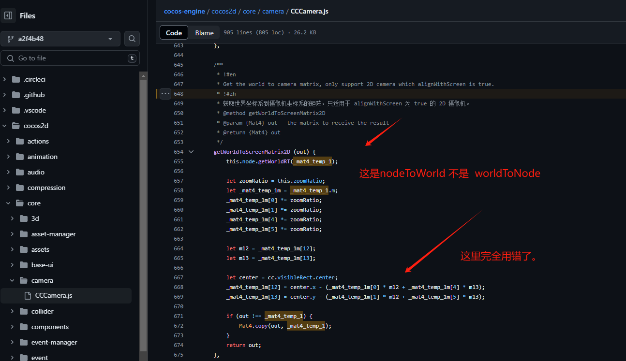Click the collider folder icon

tap(24, 311)
